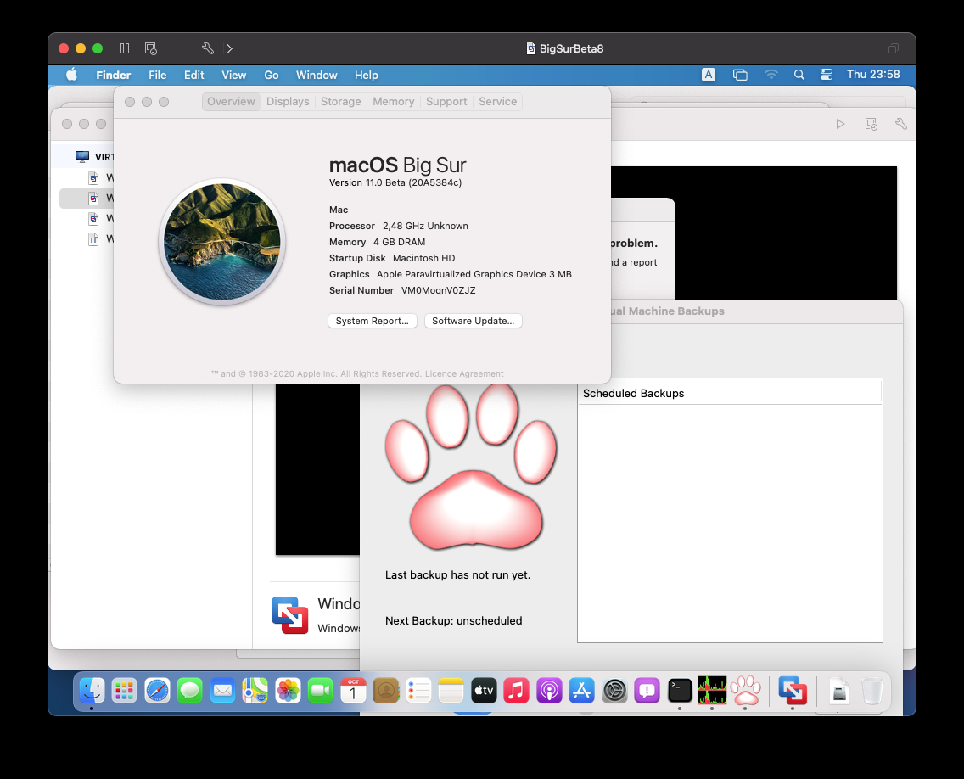Screen dimensions: 964x779
Task: Pause the BigSurBeta8 virtual machine
Action: (125, 48)
